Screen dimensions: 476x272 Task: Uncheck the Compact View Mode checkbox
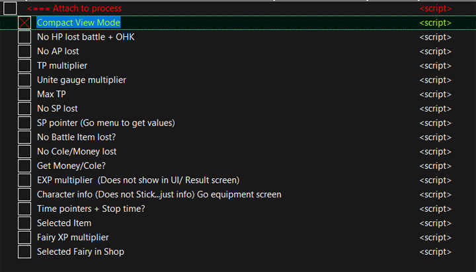tap(24, 23)
